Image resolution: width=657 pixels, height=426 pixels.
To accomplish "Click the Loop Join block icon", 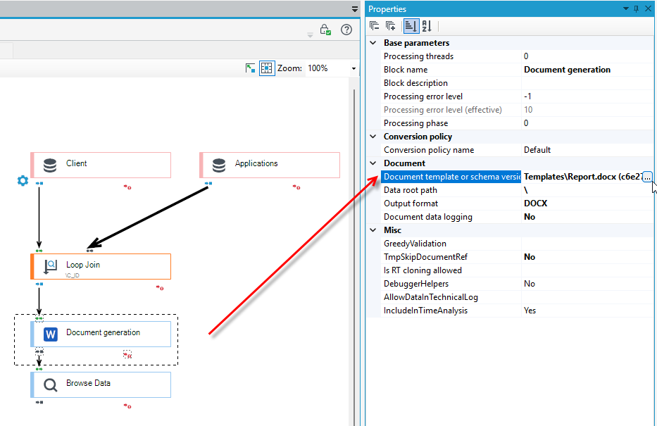I will click(50, 267).
